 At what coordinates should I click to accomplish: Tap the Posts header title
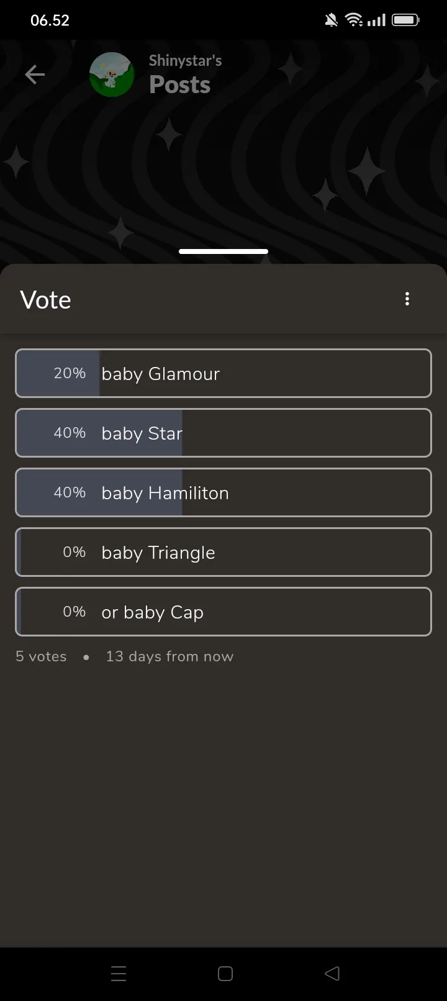pos(180,85)
